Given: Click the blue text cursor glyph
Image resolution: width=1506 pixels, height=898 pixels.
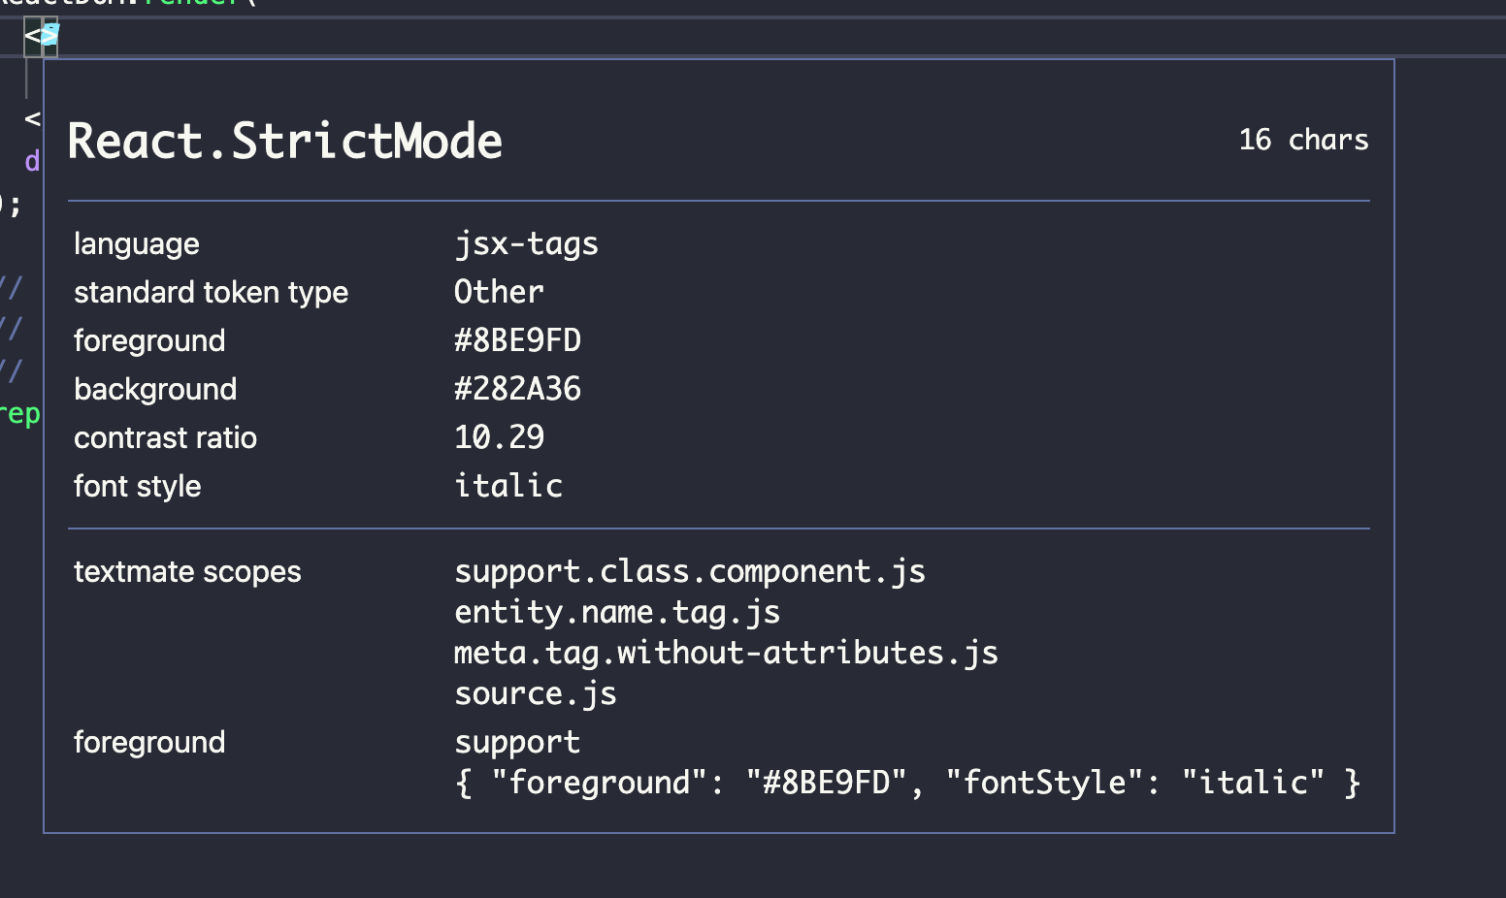Looking at the screenshot, I should coord(49,33).
